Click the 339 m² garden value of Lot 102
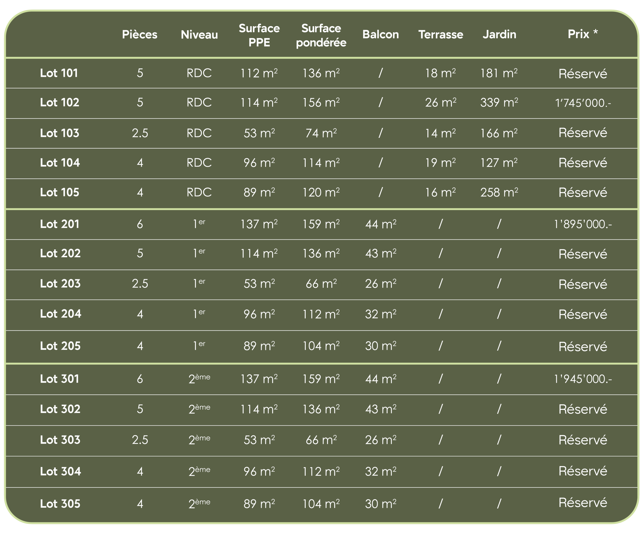 (499, 102)
